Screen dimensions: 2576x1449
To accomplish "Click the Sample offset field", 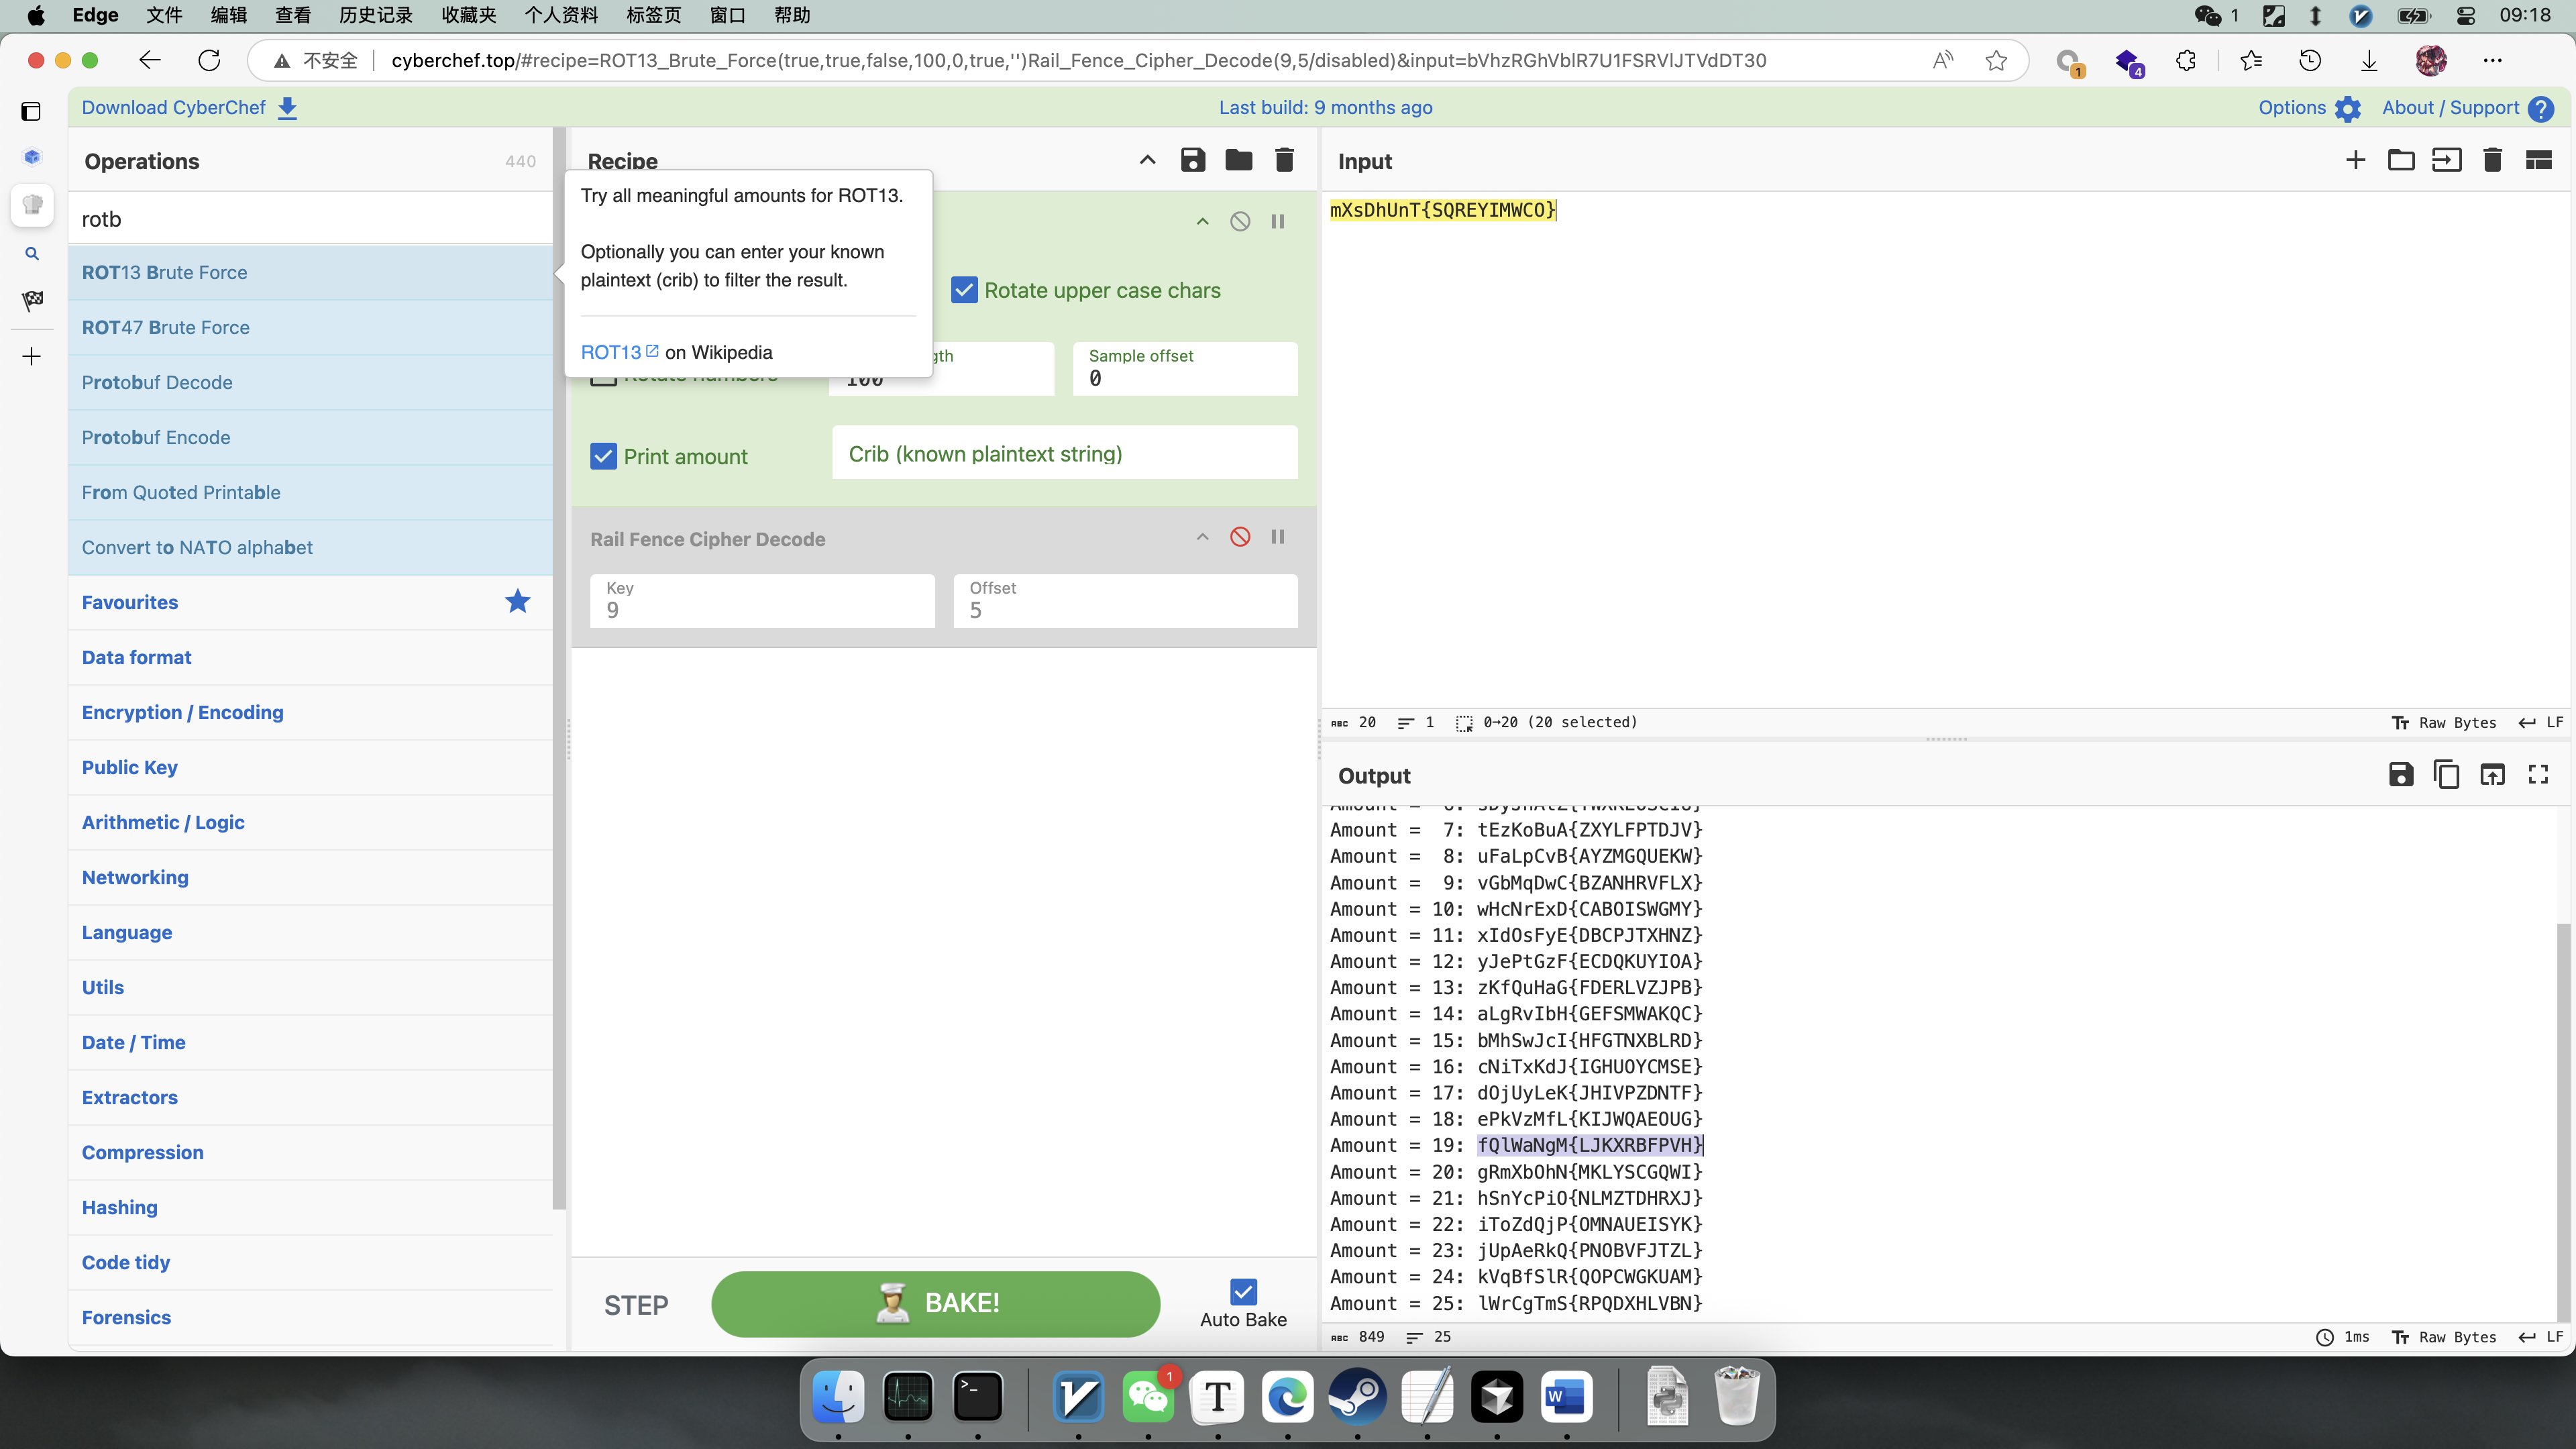I will pos(1185,369).
